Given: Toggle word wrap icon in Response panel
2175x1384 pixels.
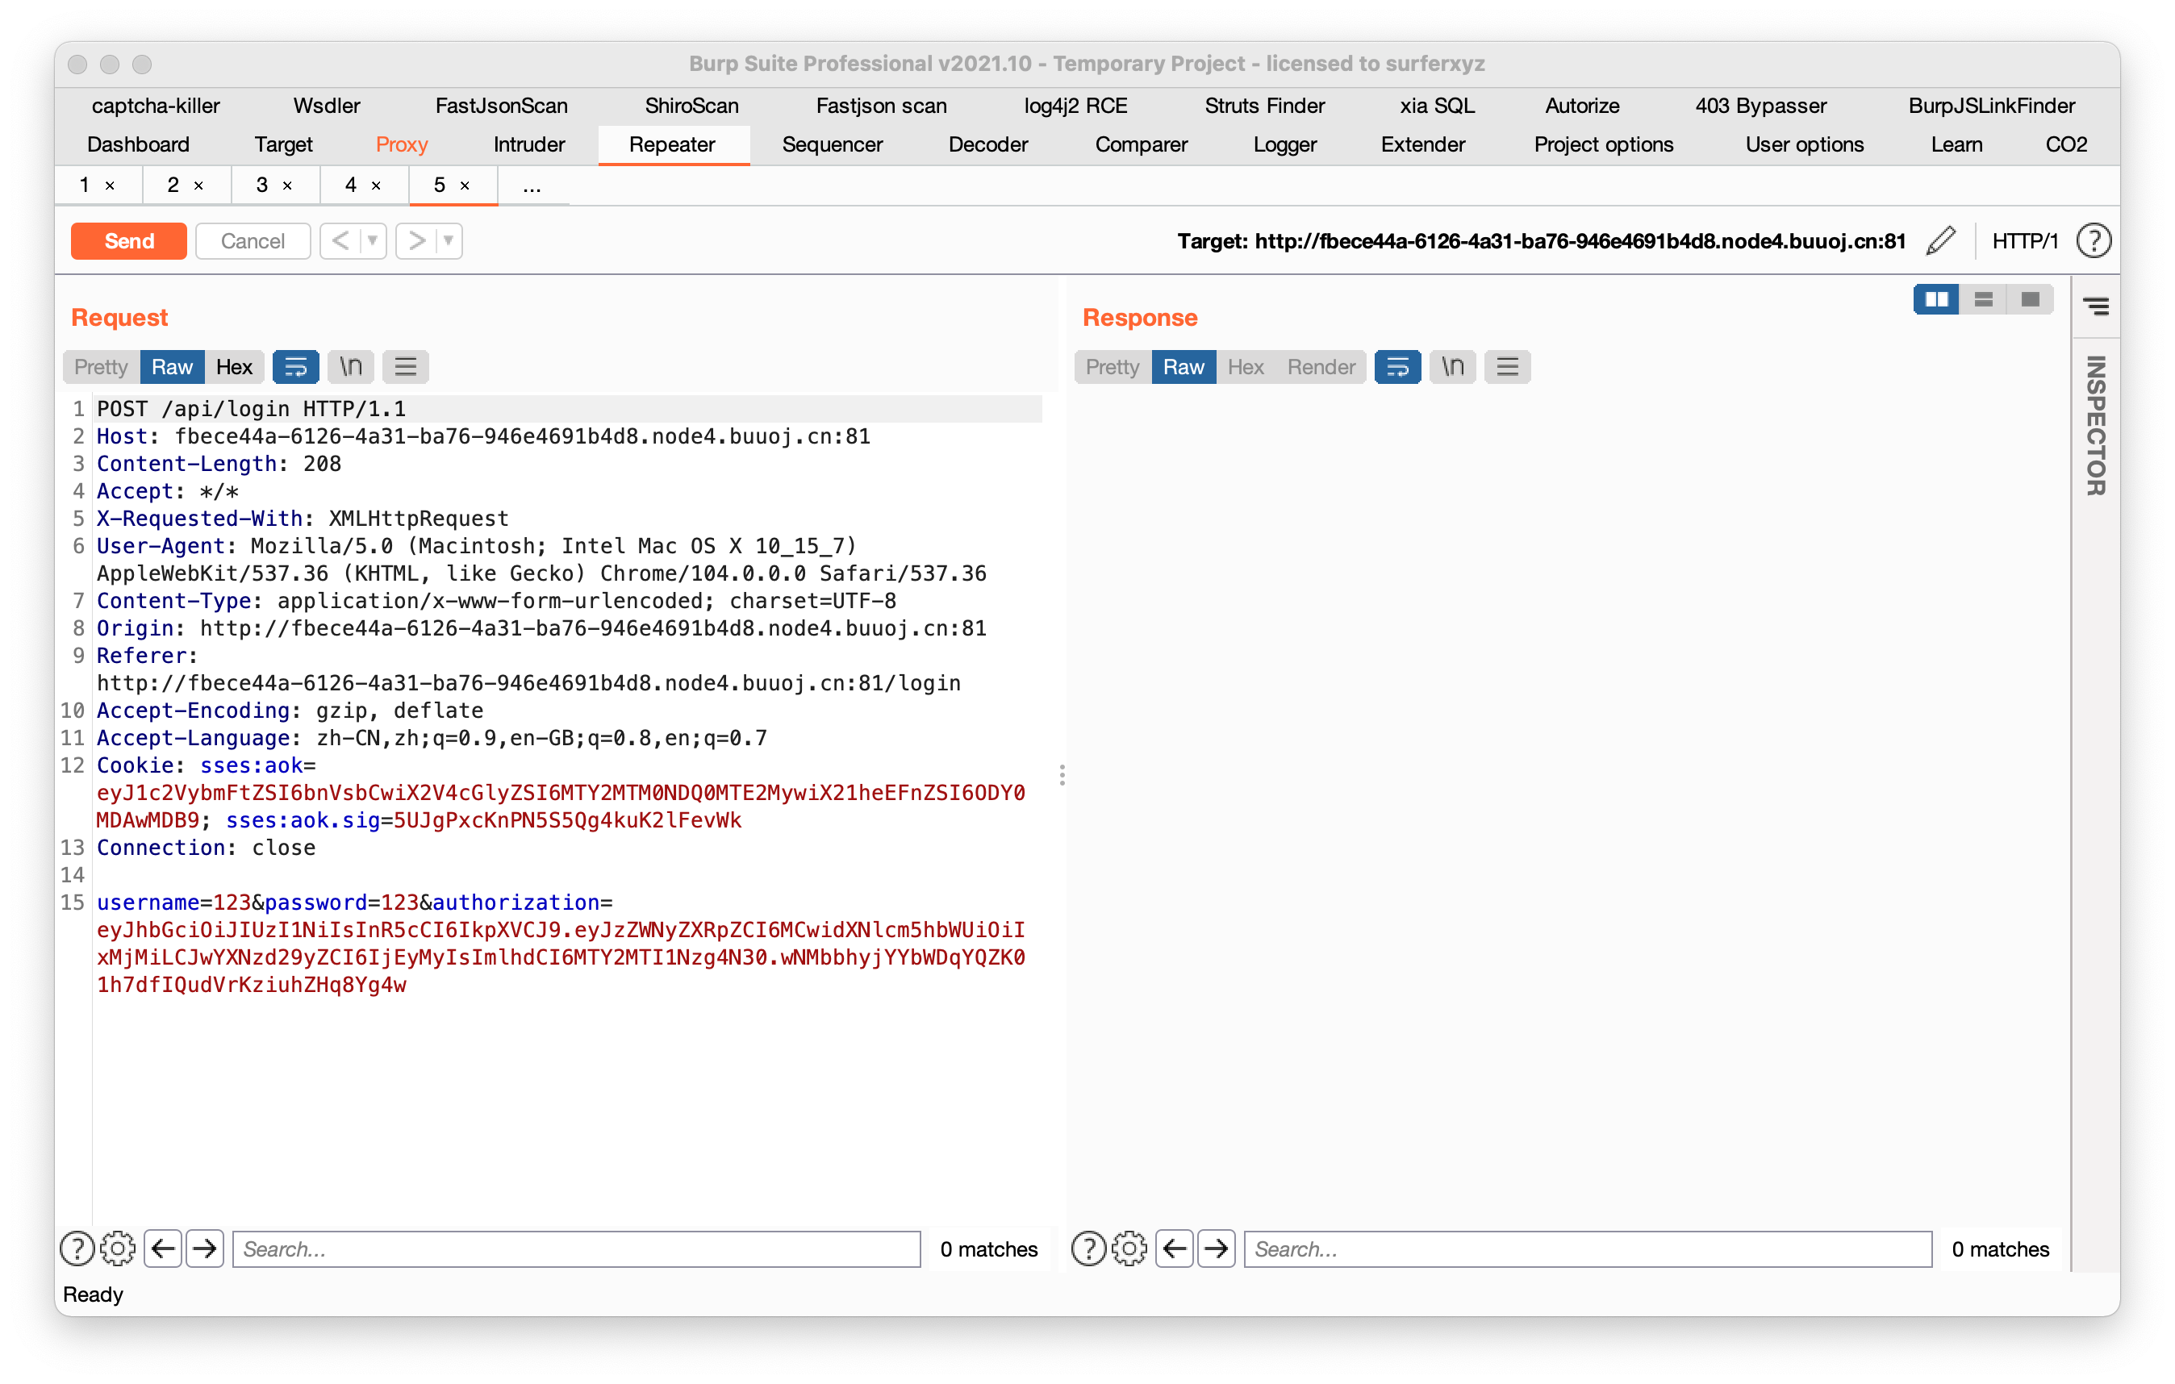Looking at the screenshot, I should tap(1397, 366).
